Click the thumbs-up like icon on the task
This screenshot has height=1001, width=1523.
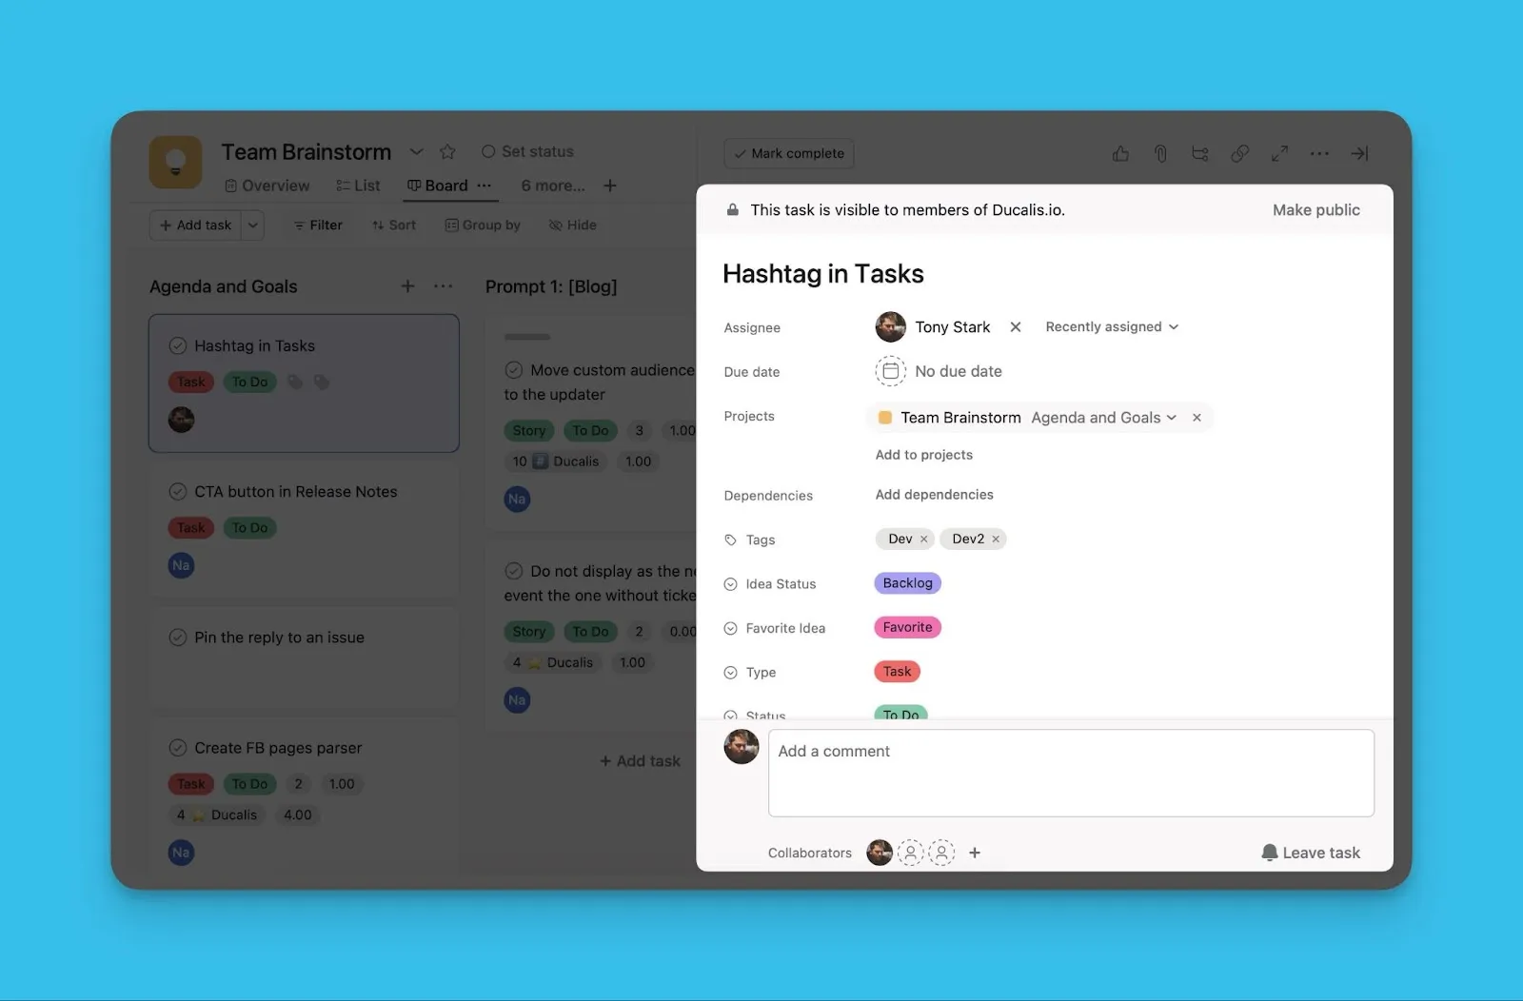pyautogui.click(x=1120, y=153)
